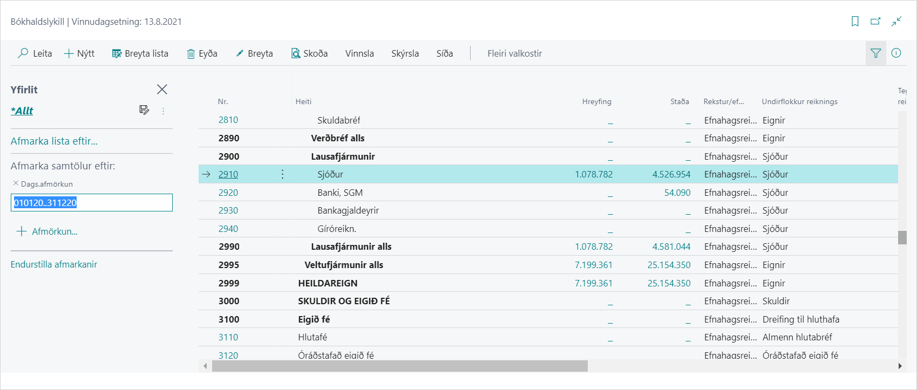Click the Leita search icon
The width and height of the screenshot is (917, 390).
point(23,53)
